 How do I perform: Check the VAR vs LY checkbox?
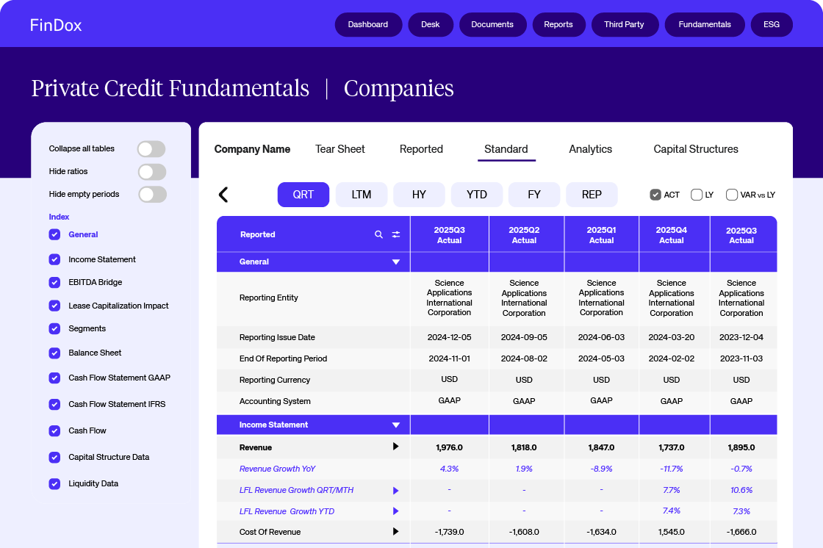[x=732, y=195]
